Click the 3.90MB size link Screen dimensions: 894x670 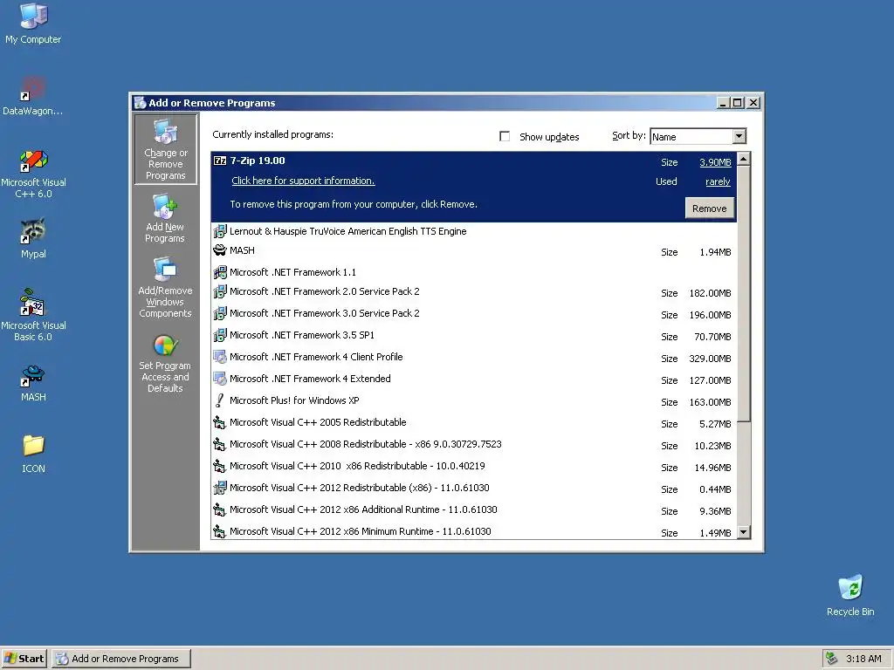coord(715,162)
